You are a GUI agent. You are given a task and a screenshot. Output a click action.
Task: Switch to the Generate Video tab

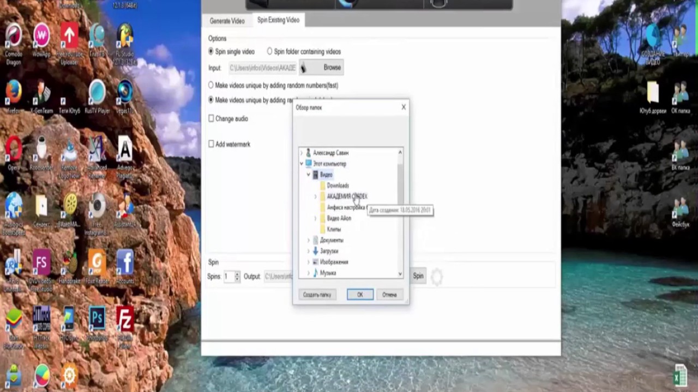click(x=227, y=21)
